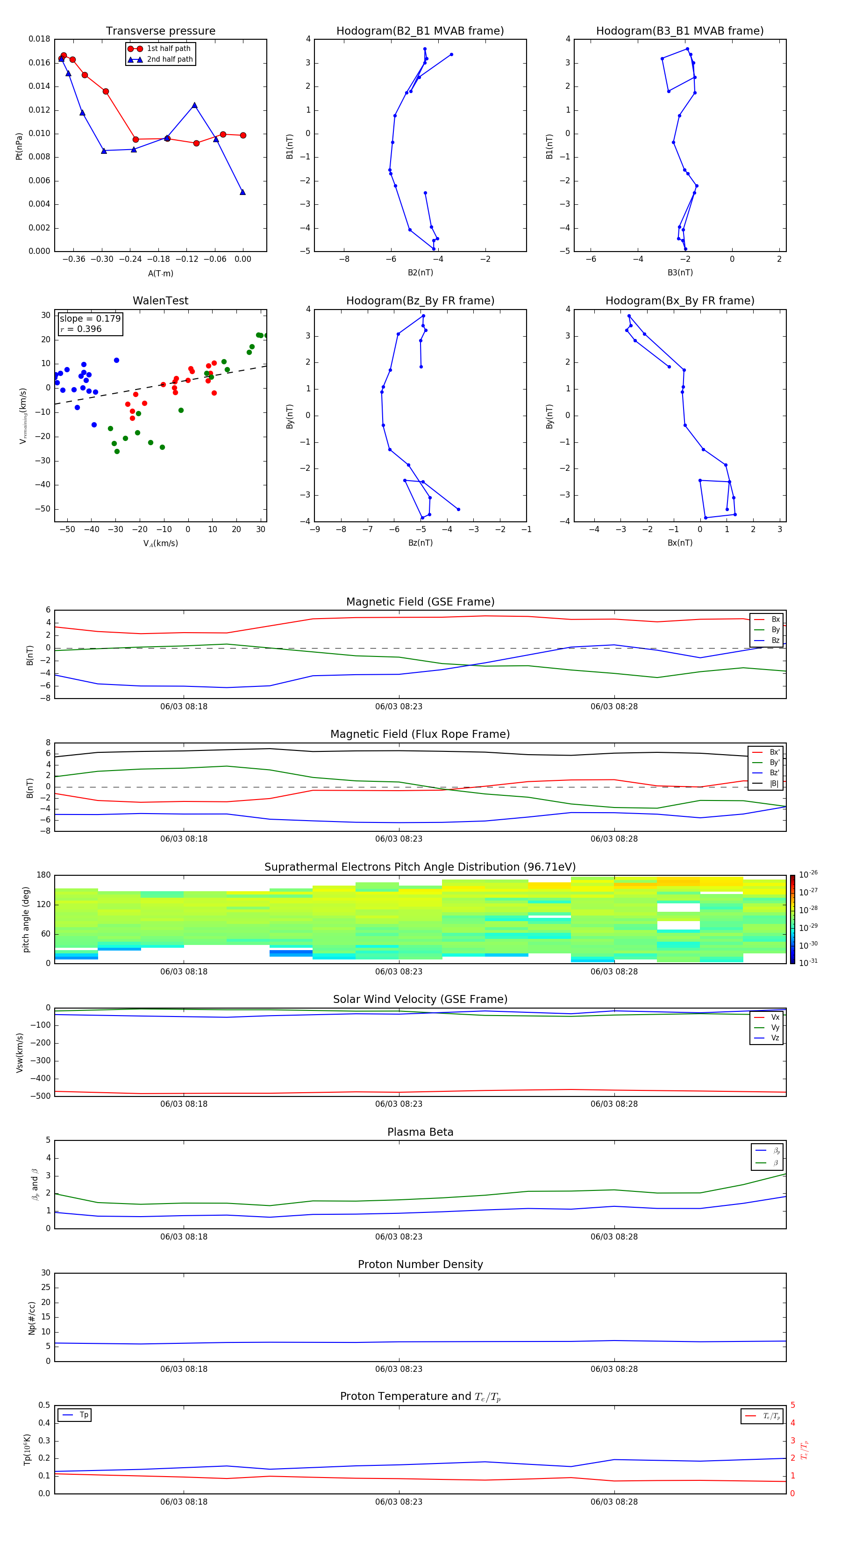Screen dimensions: 841x1543
Task: Click '06/03 08:18' tick under GSE magnetic field
Action: pos(184,707)
